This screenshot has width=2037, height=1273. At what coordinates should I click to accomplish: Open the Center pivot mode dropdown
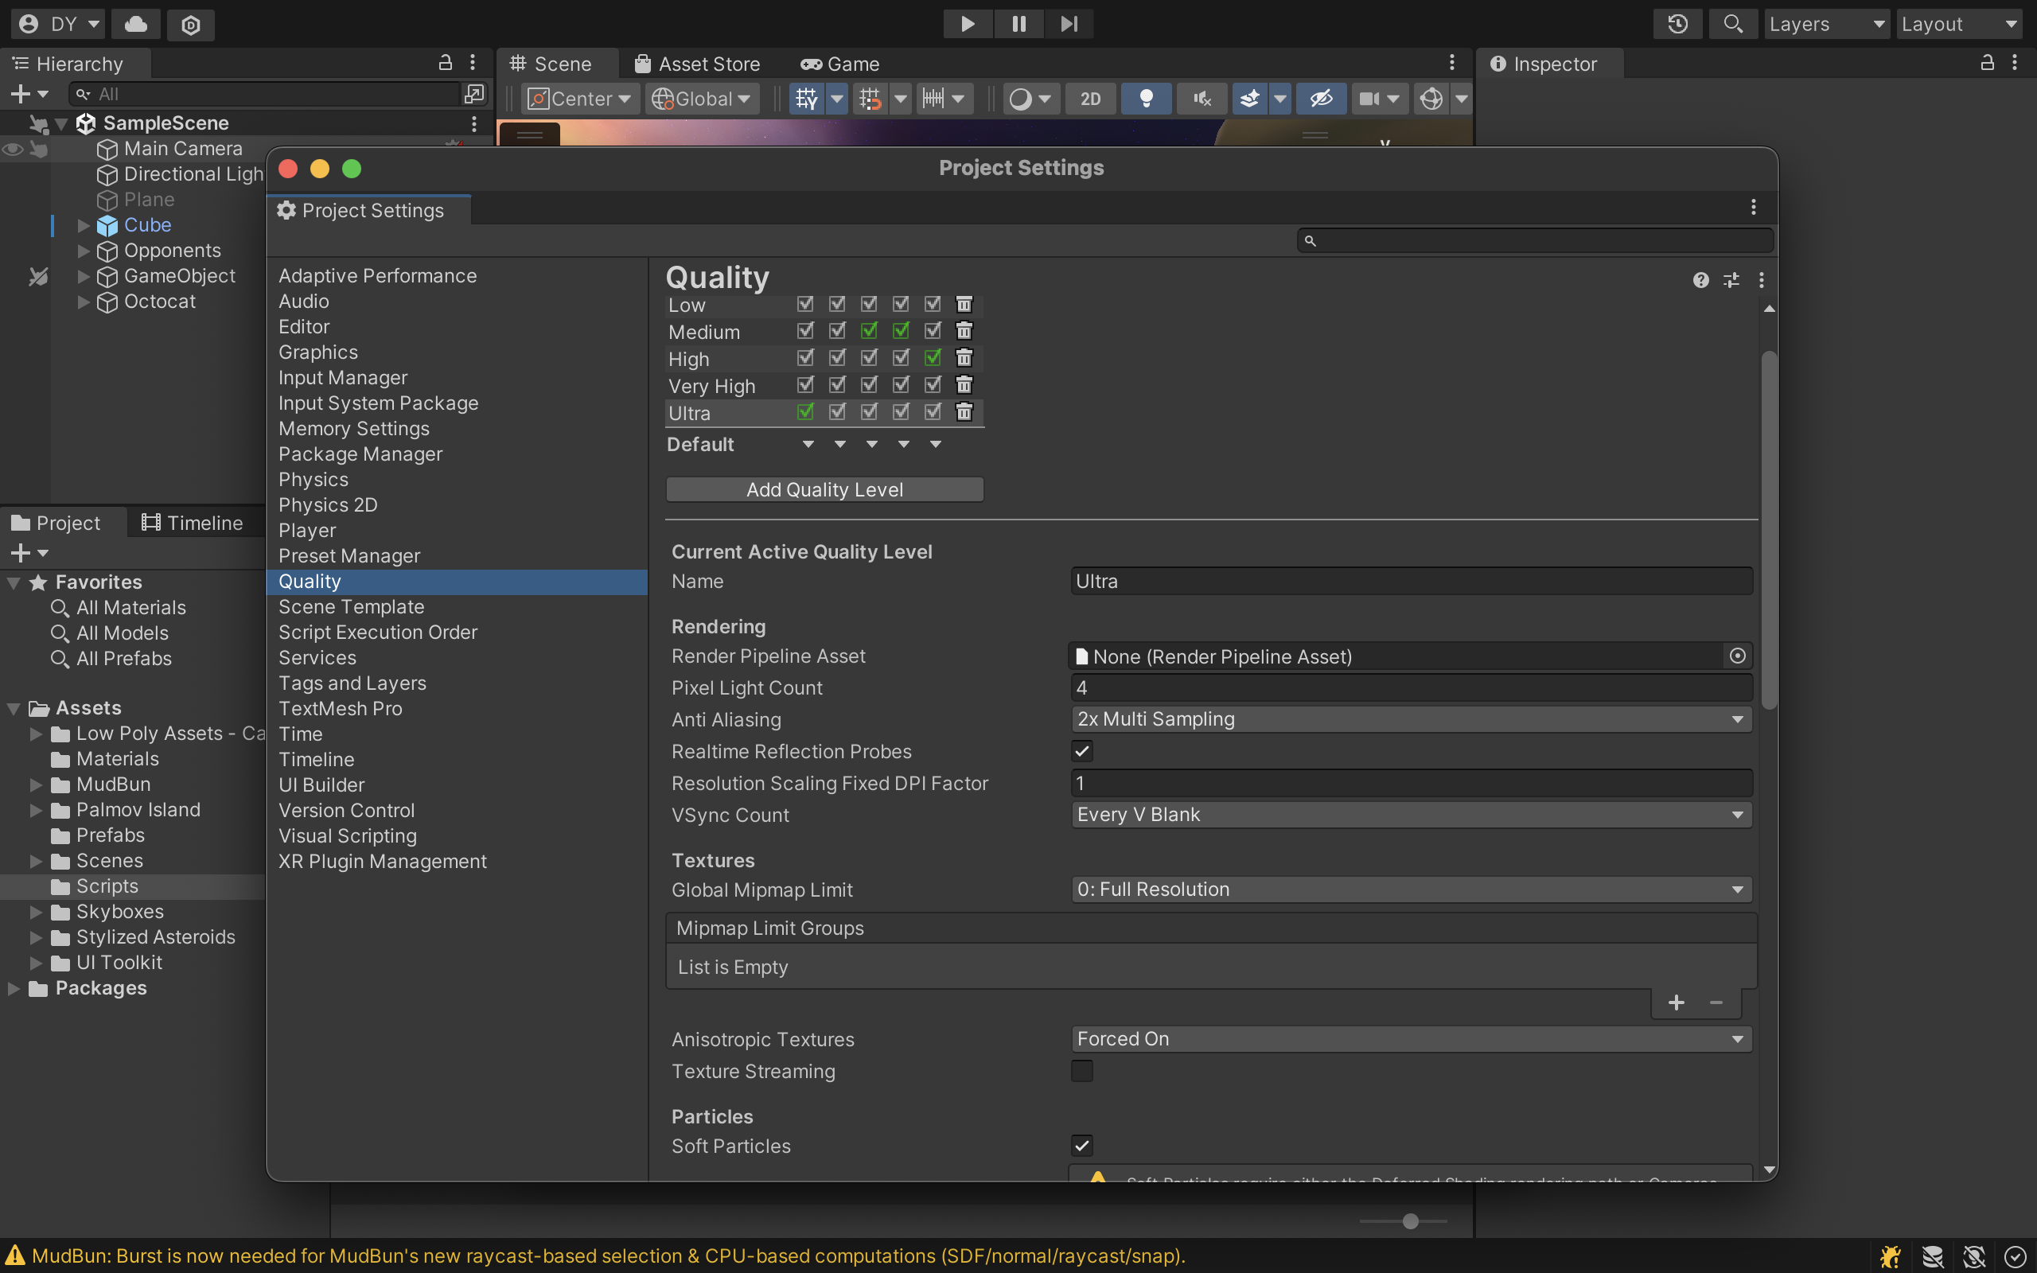[x=581, y=99]
